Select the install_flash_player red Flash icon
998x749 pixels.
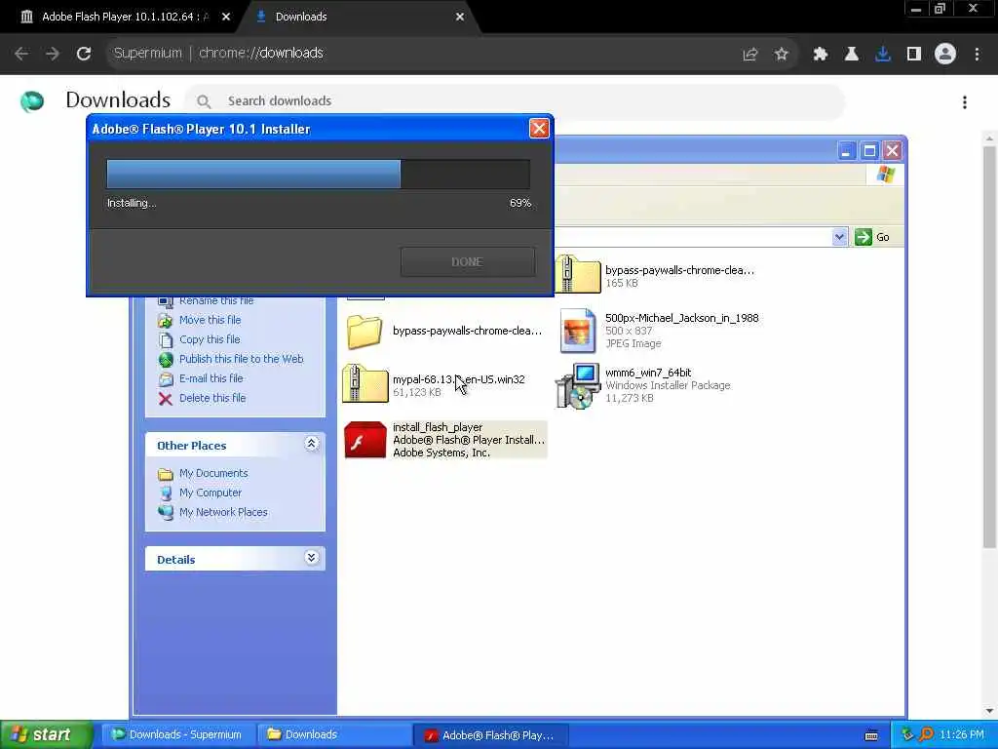click(365, 440)
